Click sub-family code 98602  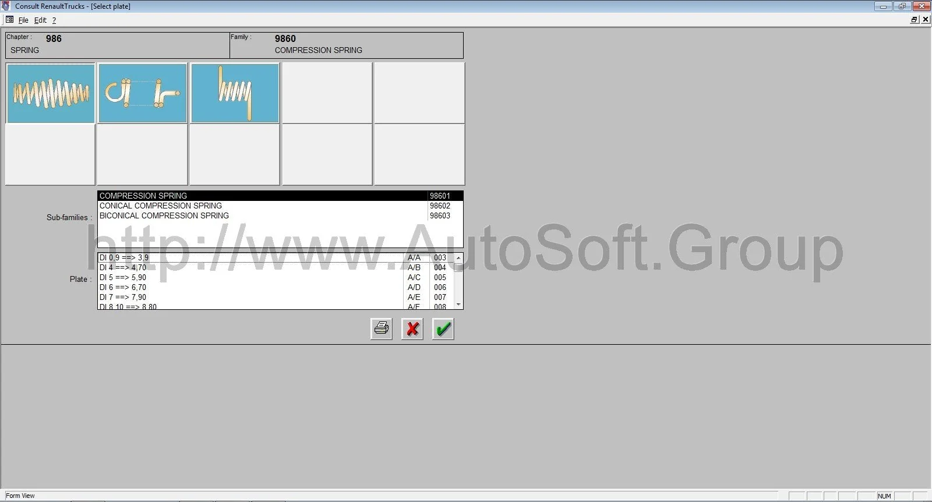(x=440, y=206)
